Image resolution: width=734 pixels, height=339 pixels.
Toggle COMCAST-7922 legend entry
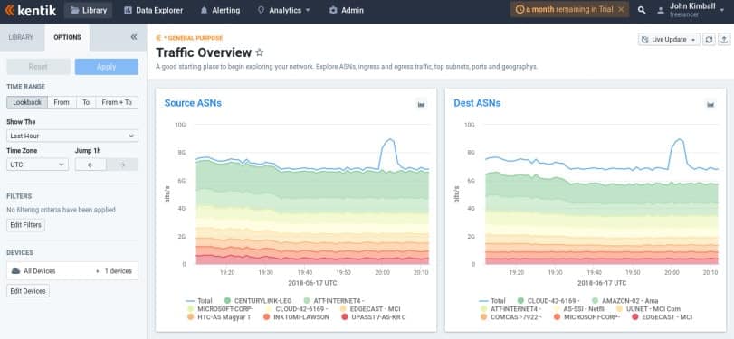[510, 317]
